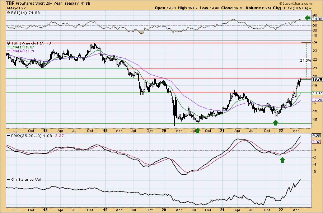The image size is (323, 213).
Task: Click the 19.70 last price tag on the axis
Action: click(317, 79)
